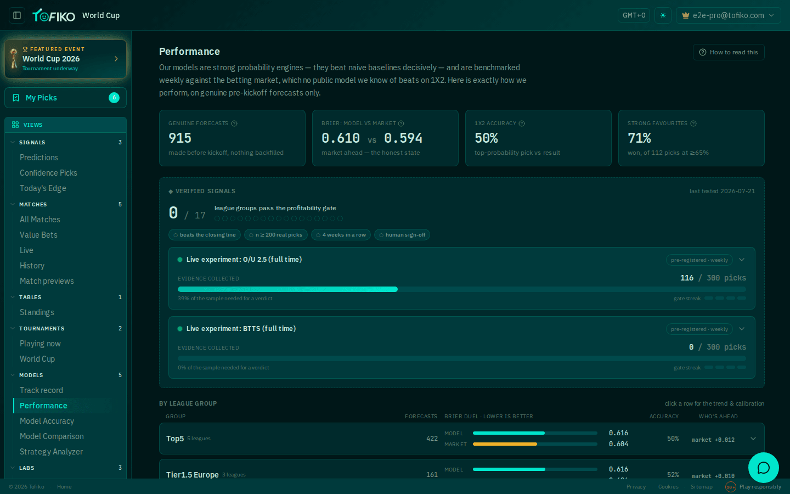Click info icon beside Brier: Model vs Market
This screenshot has width=790, height=494.
click(401, 123)
